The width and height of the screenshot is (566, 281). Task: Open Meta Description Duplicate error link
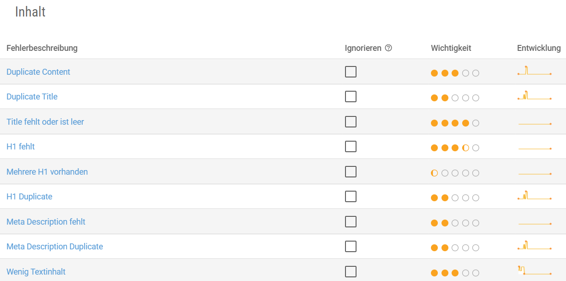[x=55, y=247]
